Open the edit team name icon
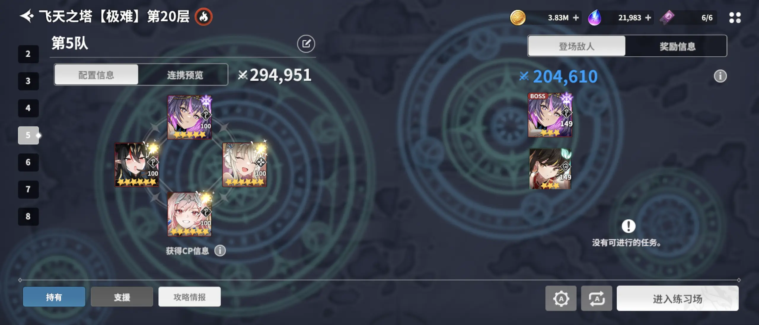Viewport: 759px width, 325px height. click(x=306, y=44)
